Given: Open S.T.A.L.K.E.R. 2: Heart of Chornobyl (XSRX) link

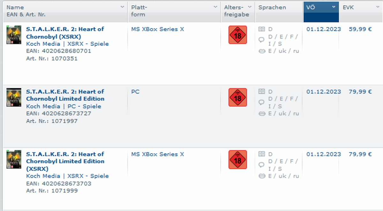Looking at the screenshot, I should [x=65, y=33].
